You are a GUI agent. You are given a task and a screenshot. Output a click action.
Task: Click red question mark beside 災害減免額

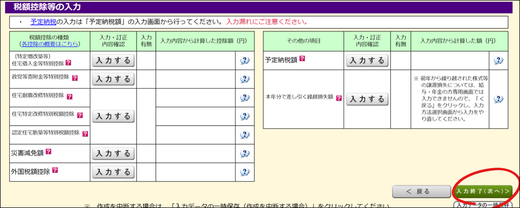48,151
